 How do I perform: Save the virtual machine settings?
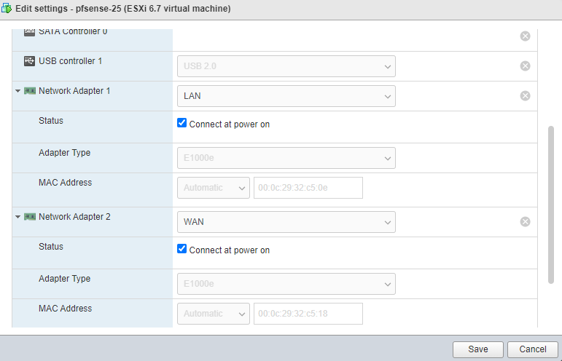coord(478,349)
